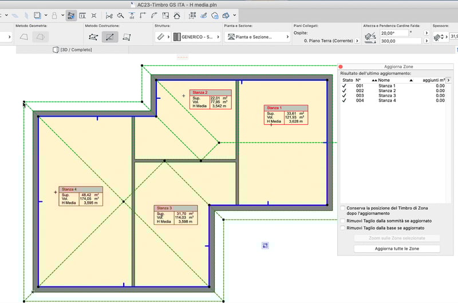Click the roof pitch angle 20,00 field

pyautogui.click(x=395, y=33)
